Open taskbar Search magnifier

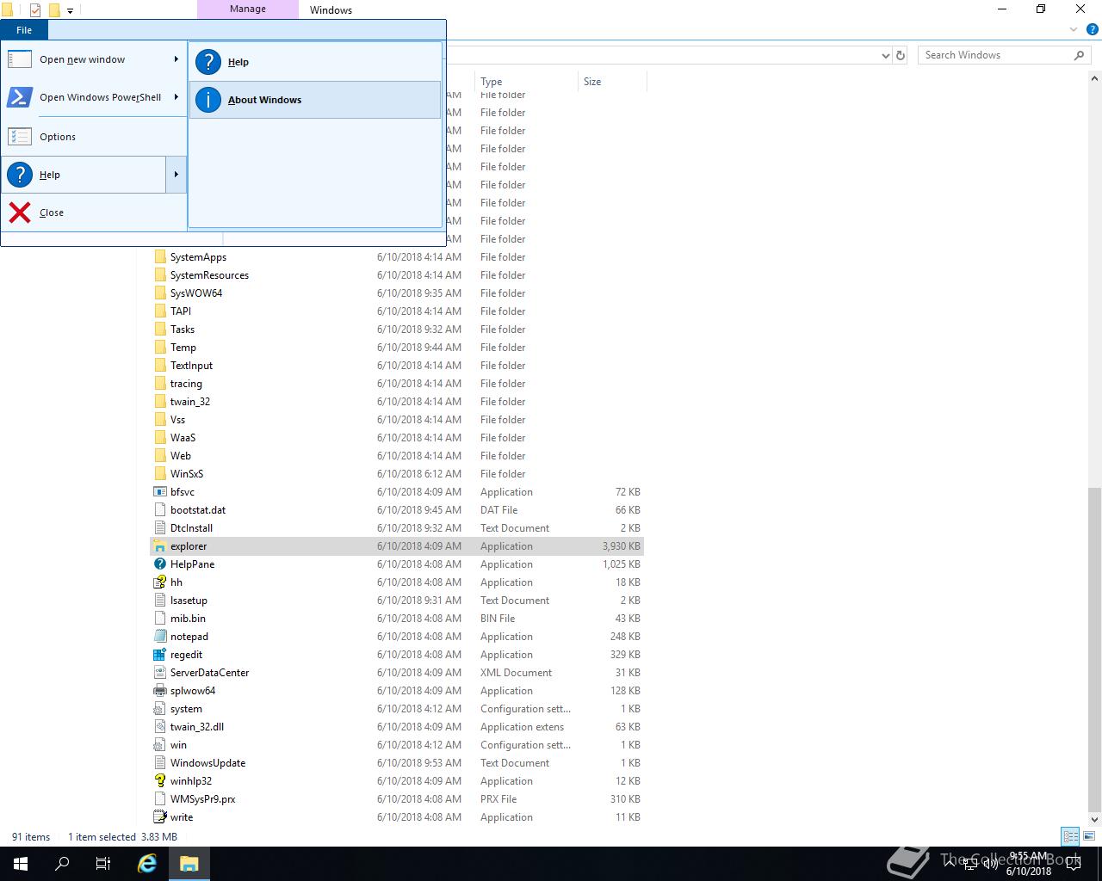click(x=62, y=864)
